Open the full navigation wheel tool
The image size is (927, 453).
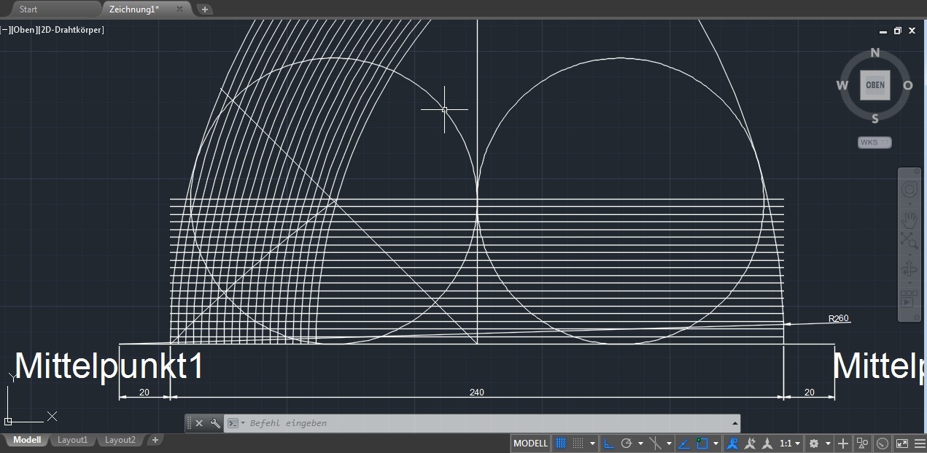click(909, 190)
